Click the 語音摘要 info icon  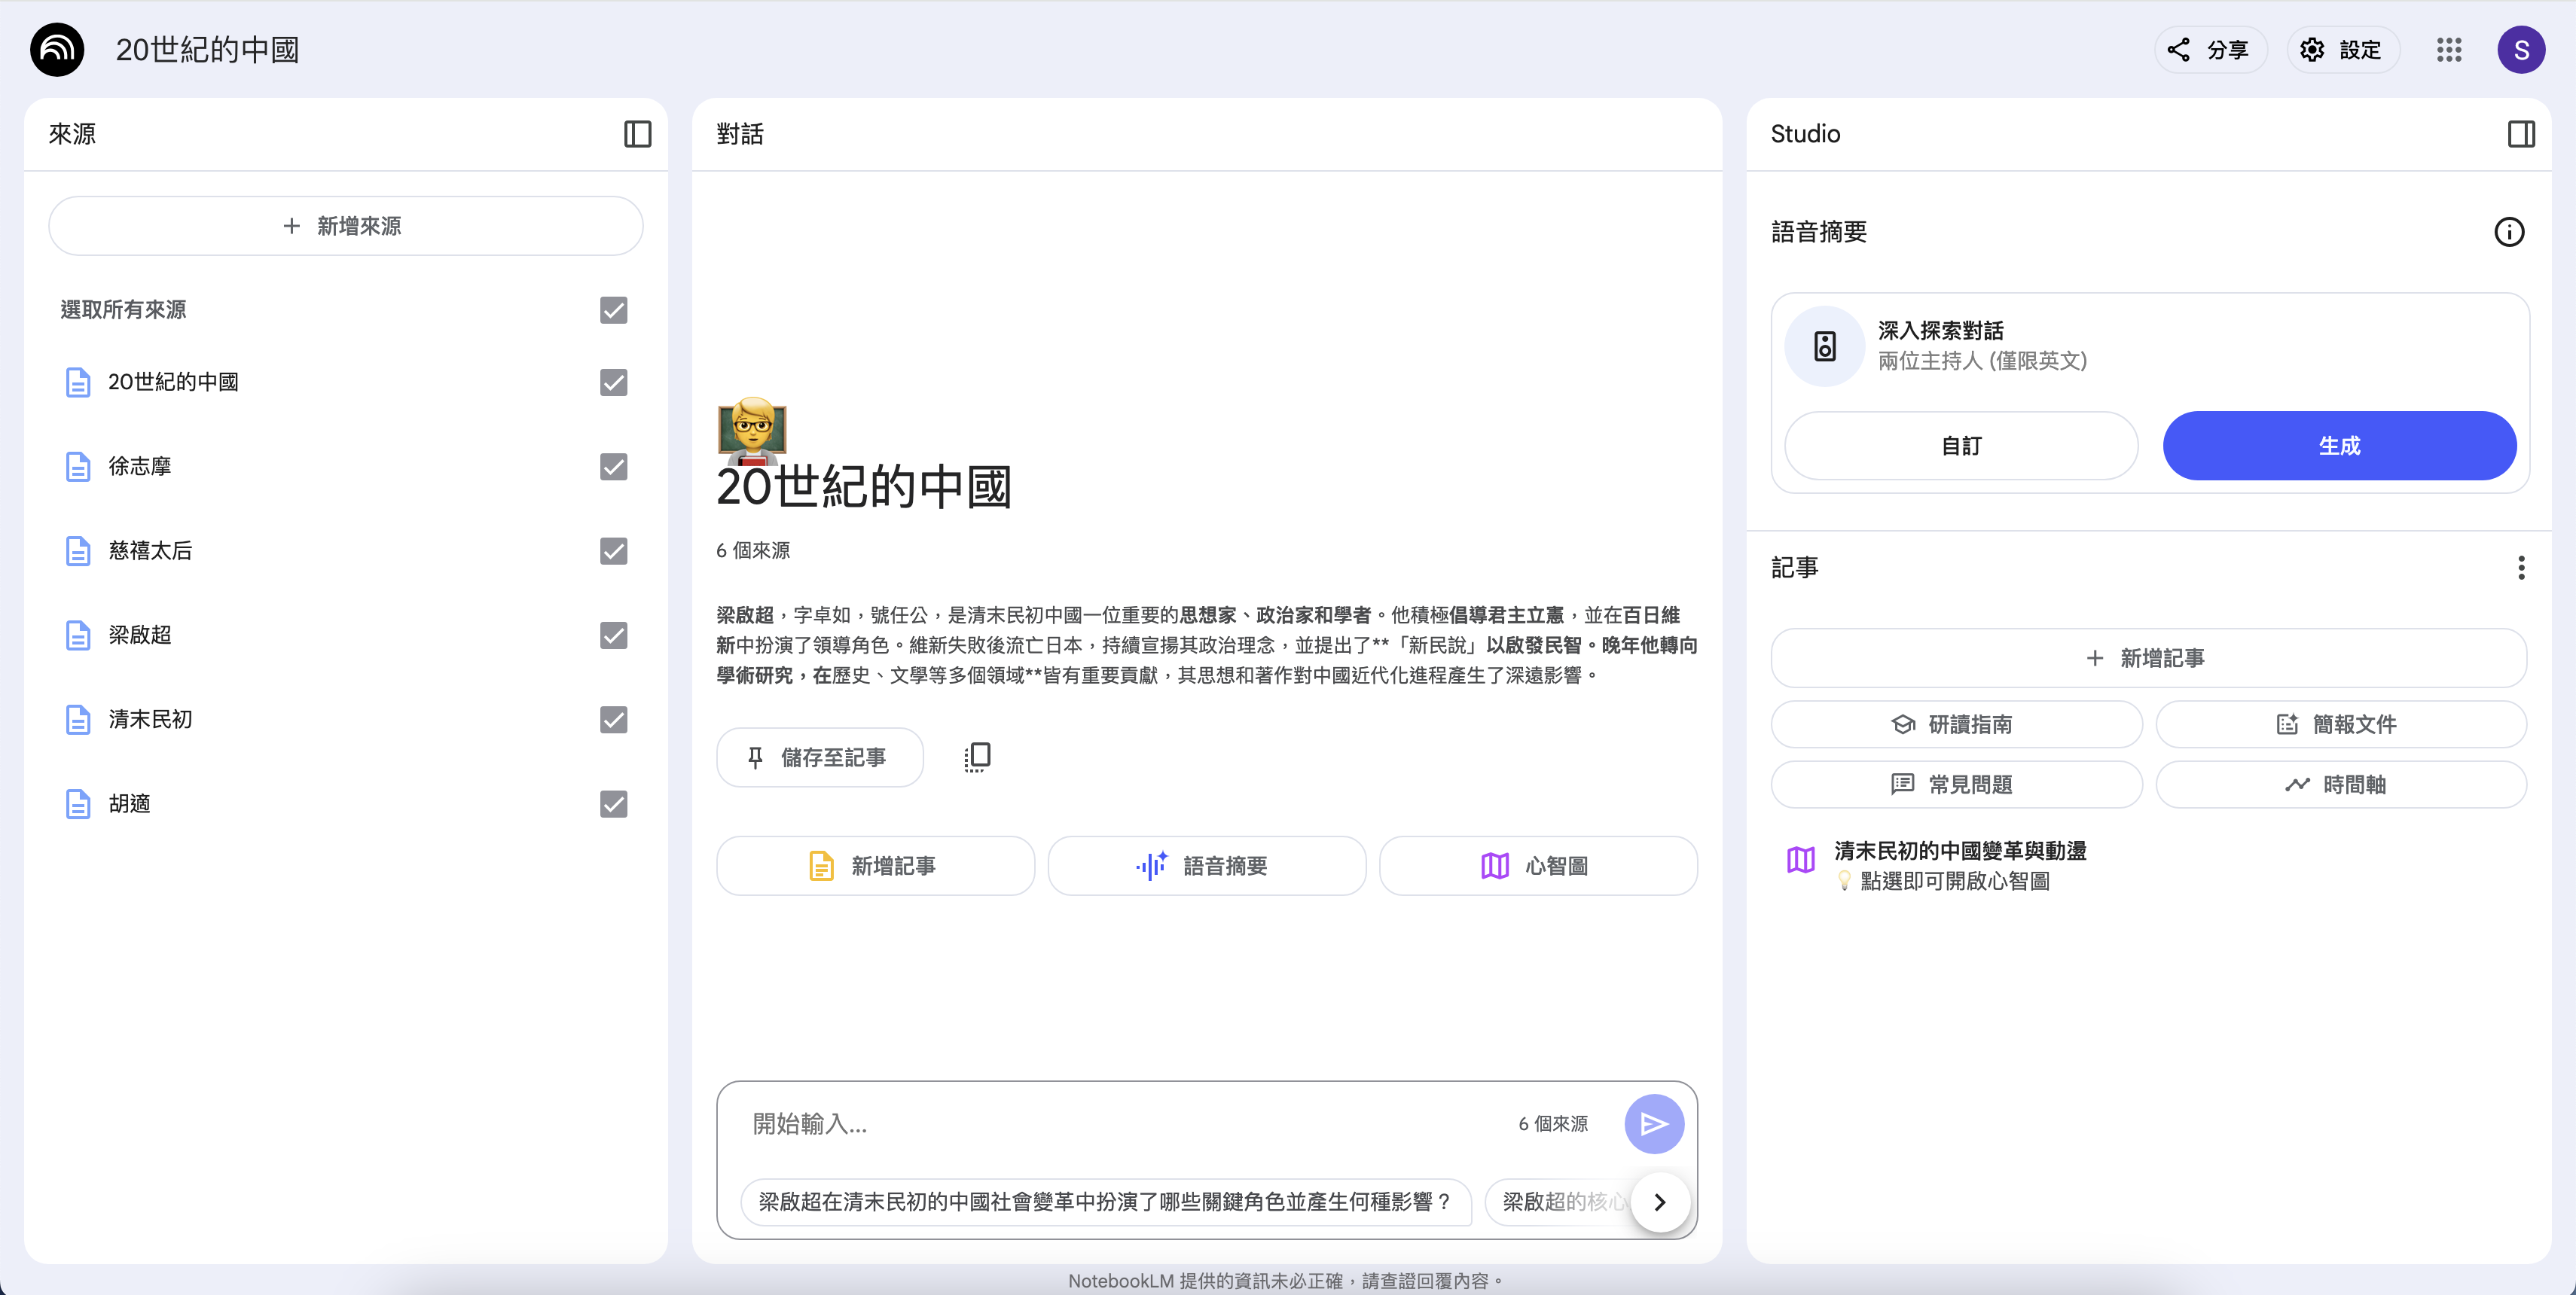pos(2508,232)
